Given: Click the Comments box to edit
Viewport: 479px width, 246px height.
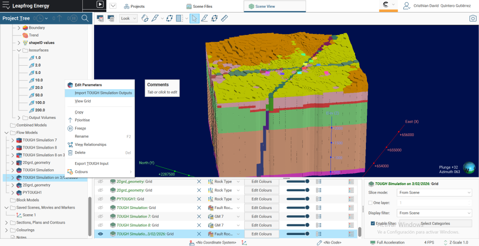Looking at the screenshot, I should 162,88.
